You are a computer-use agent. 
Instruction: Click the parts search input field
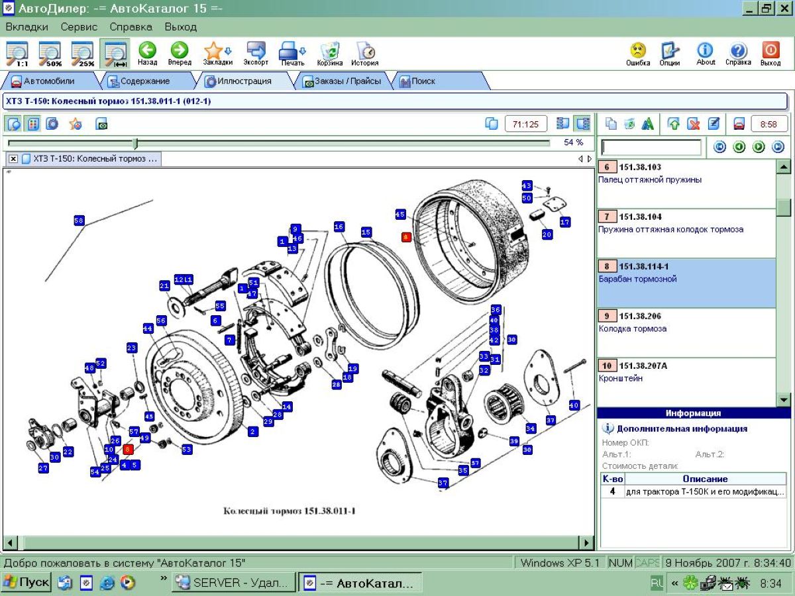pos(651,147)
